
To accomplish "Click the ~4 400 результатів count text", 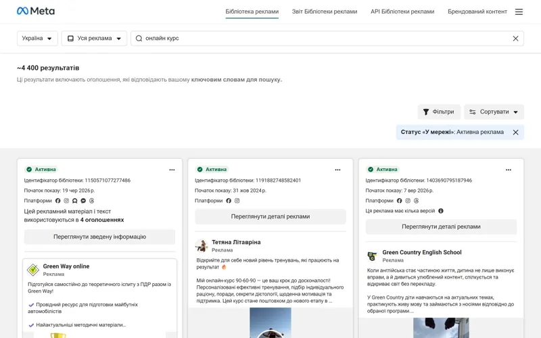I will [x=48, y=68].
